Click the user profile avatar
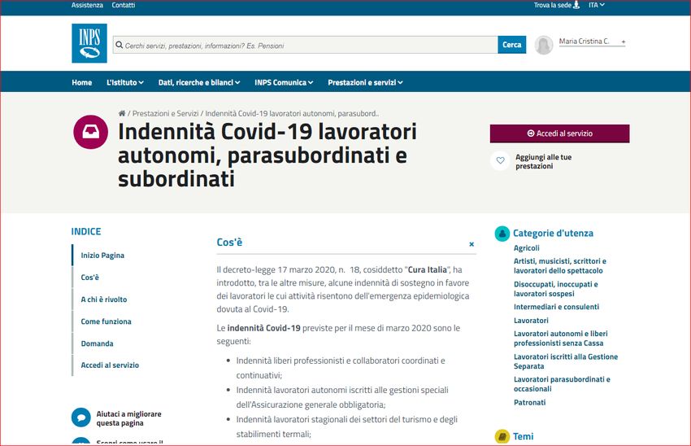 (x=544, y=46)
